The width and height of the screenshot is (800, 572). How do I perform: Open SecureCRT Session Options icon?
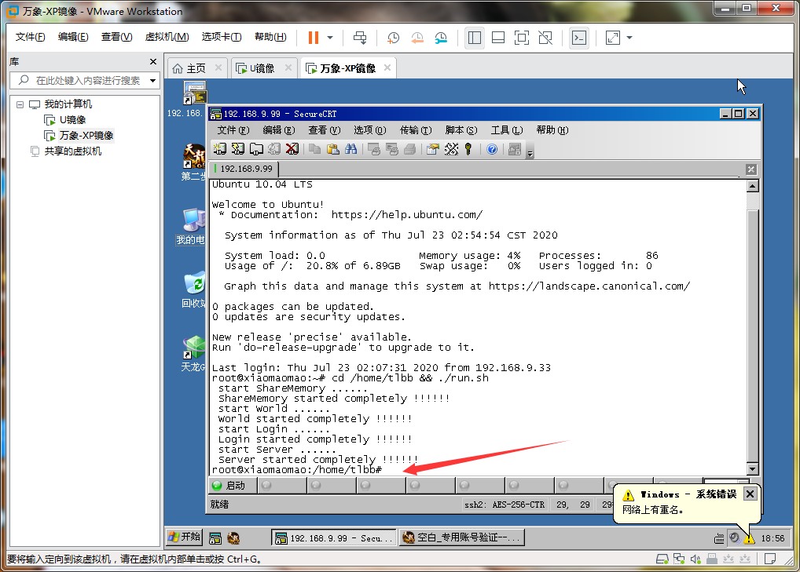click(433, 149)
